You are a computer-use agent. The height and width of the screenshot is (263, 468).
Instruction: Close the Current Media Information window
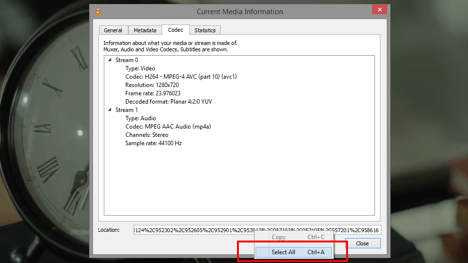tap(380, 10)
